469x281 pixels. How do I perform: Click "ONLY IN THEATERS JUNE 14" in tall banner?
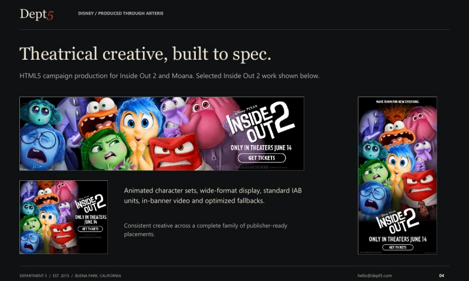click(397, 239)
